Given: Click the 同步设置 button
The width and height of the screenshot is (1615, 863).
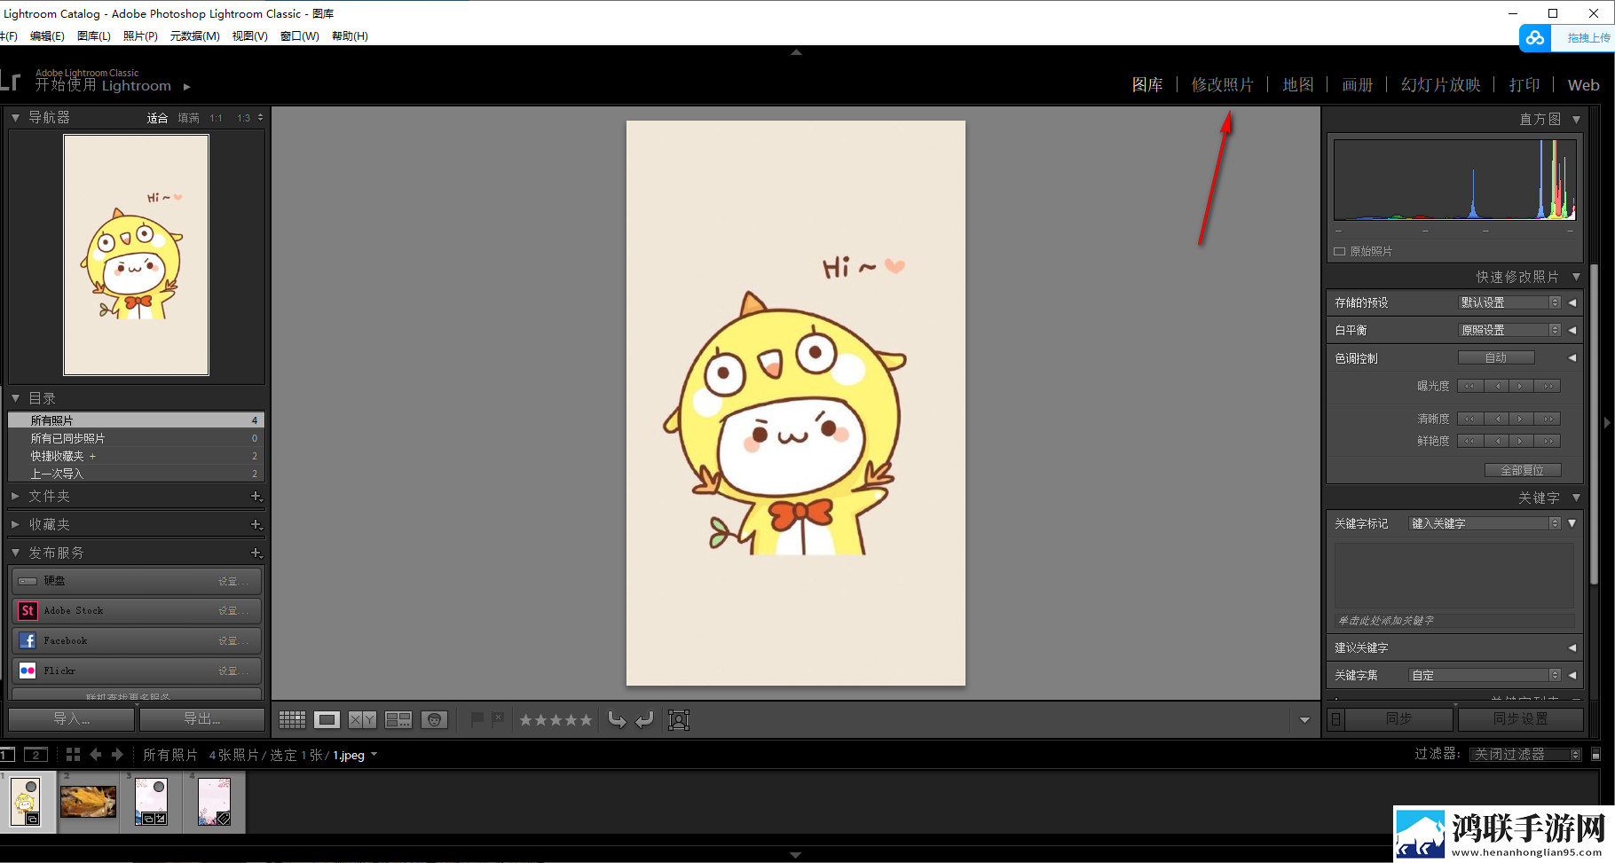Looking at the screenshot, I should tap(1520, 718).
